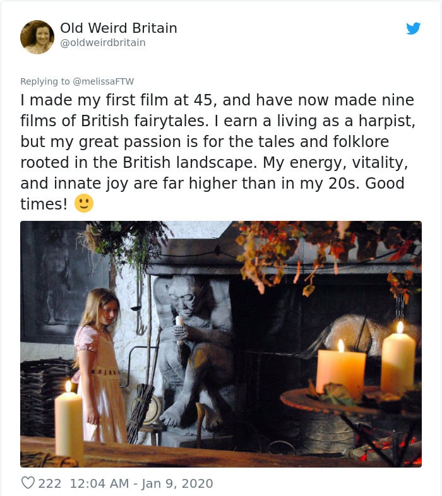Click the 12:04 AM - Jan 9, 2020 timestamp
Viewport: 442px width, 496px height.
[141, 483]
